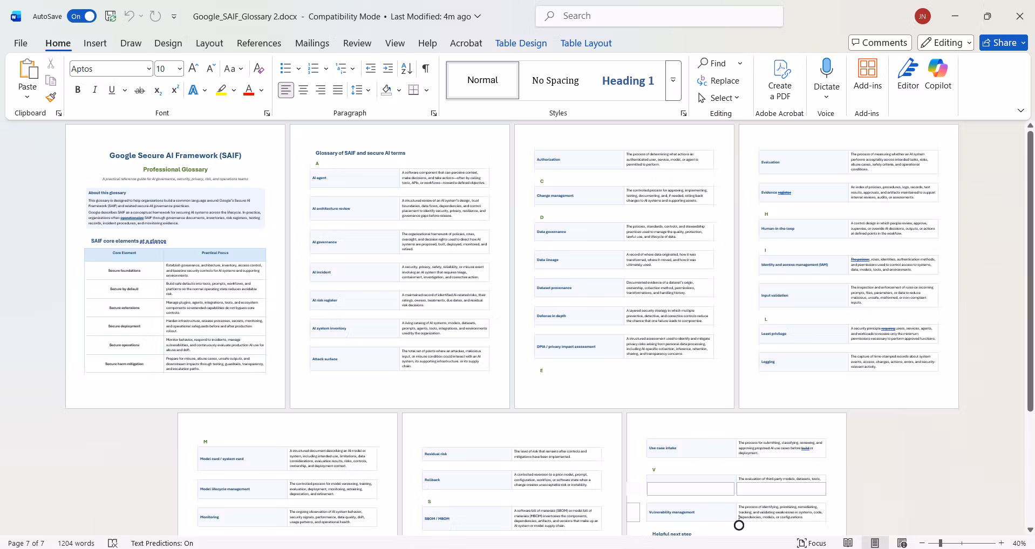1035x549 pixels.
Task: Switch to the Insert tab
Action: click(x=95, y=43)
